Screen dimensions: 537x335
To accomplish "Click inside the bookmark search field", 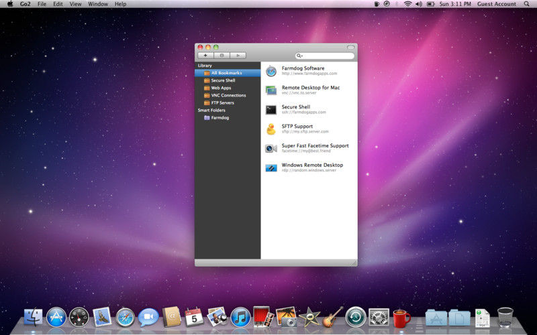I will pos(328,56).
